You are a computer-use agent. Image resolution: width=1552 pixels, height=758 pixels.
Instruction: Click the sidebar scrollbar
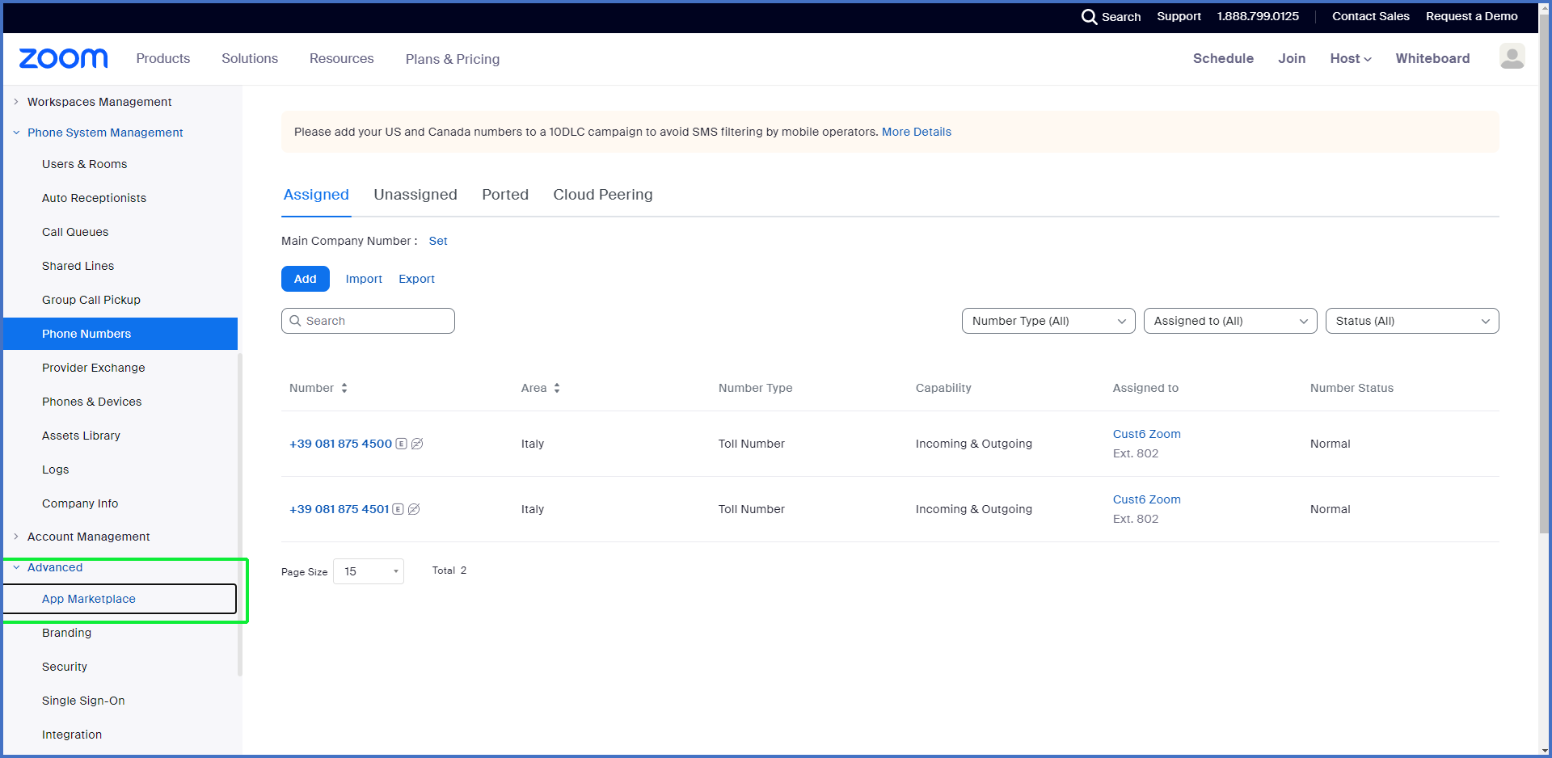(x=240, y=514)
